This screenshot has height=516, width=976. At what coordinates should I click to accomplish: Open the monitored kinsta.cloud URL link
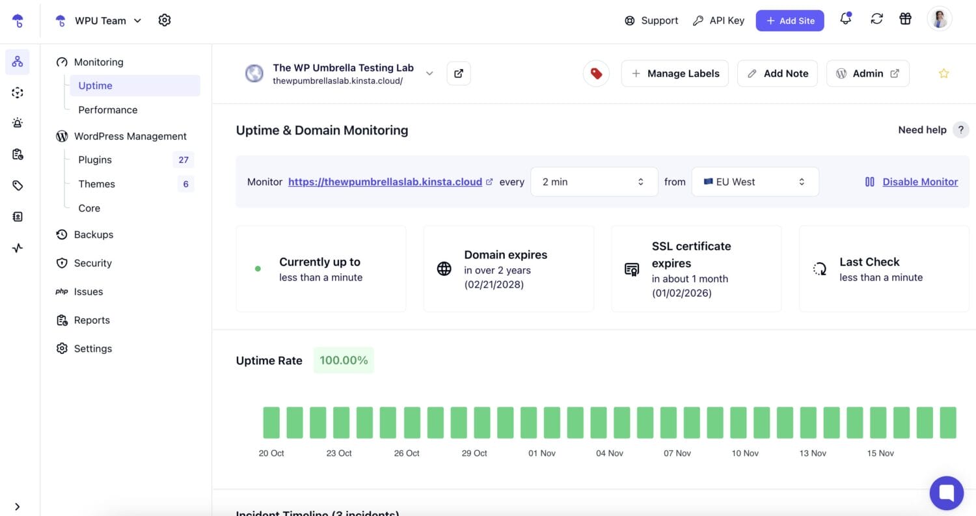point(385,182)
